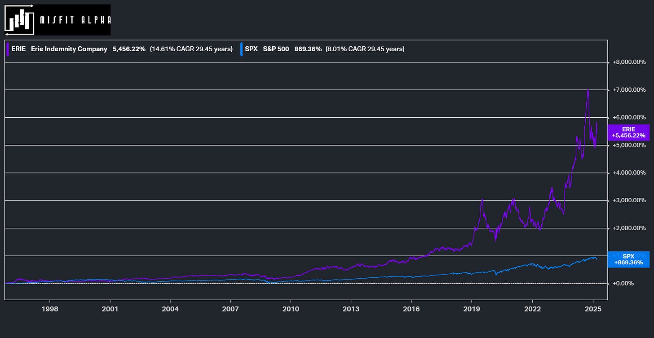Click the 5,456.22% legend return value
The width and height of the screenshot is (654, 338).
tap(129, 49)
